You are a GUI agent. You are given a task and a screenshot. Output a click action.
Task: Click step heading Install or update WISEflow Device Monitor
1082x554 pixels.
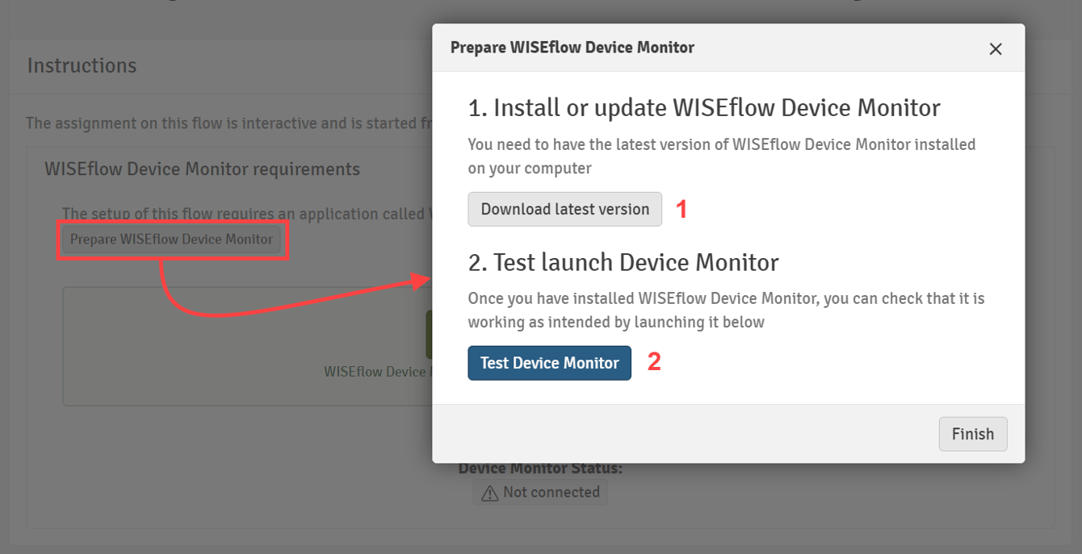[704, 107]
